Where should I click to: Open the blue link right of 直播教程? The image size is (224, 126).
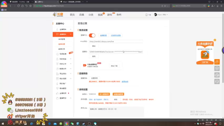click(116, 35)
